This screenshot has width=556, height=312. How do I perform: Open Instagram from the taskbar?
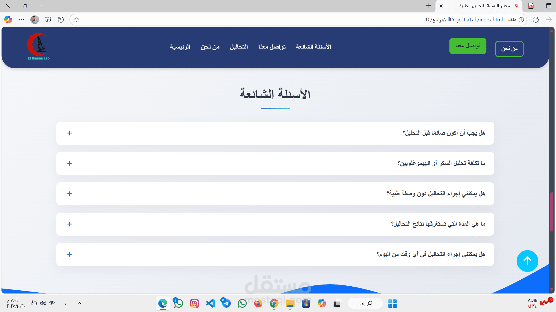point(195,303)
